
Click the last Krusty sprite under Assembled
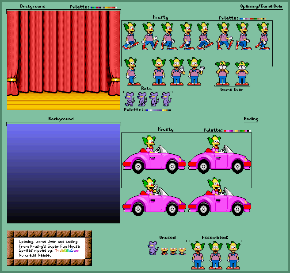[233, 255]
